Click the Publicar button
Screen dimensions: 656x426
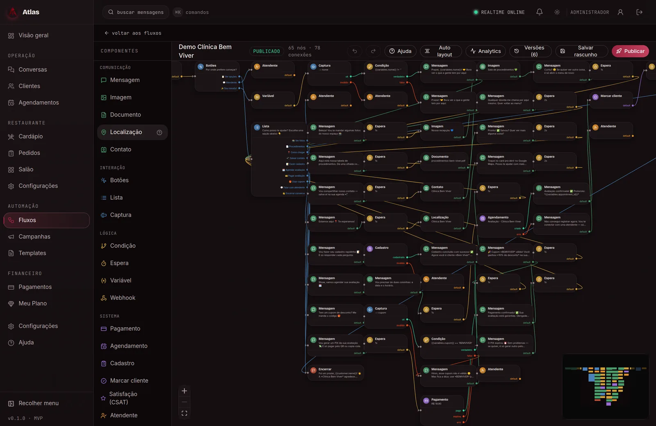[630, 51]
